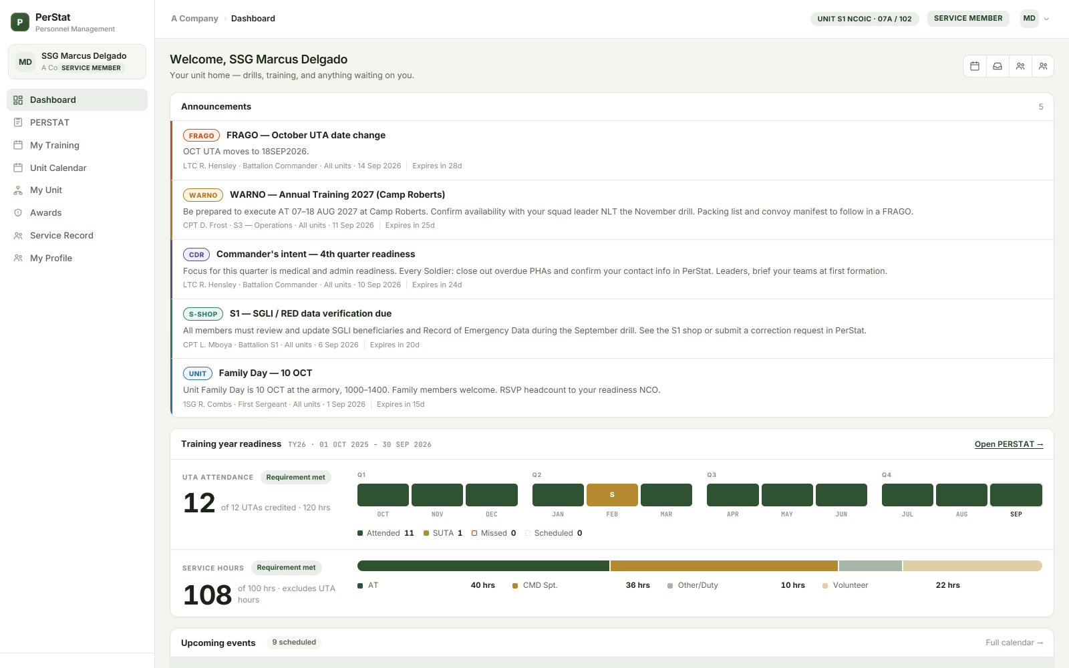Follow the Open PERSTAT link
The height and width of the screenshot is (668, 1069).
pos(1009,444)
